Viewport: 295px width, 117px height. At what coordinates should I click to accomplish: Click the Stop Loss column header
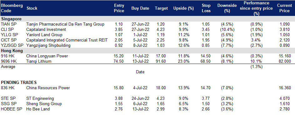[x=206, y=8]
